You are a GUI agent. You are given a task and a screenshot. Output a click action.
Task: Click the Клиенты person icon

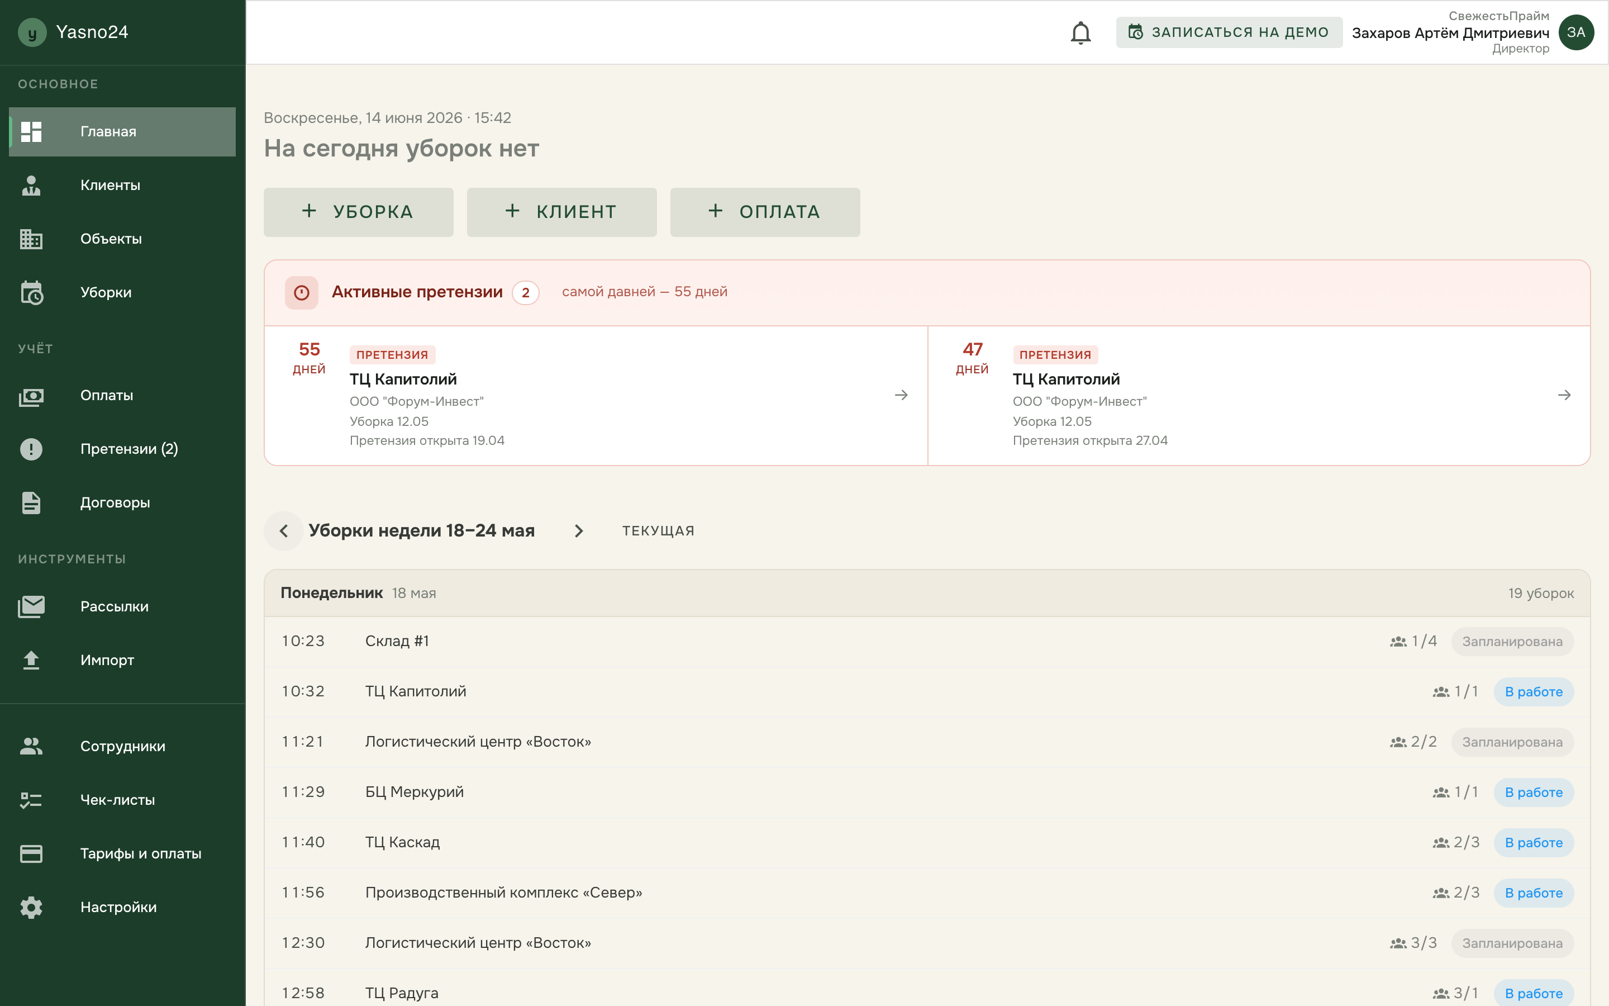(31, 185)
